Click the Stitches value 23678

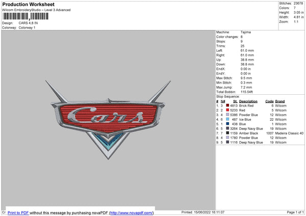298,4
